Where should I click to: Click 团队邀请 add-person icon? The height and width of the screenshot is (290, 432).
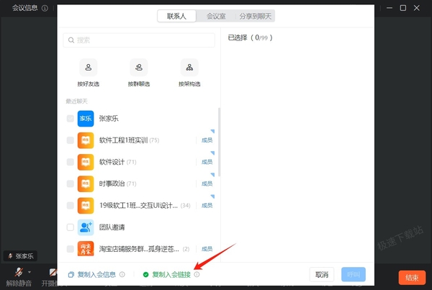click(x=86, y=227)
